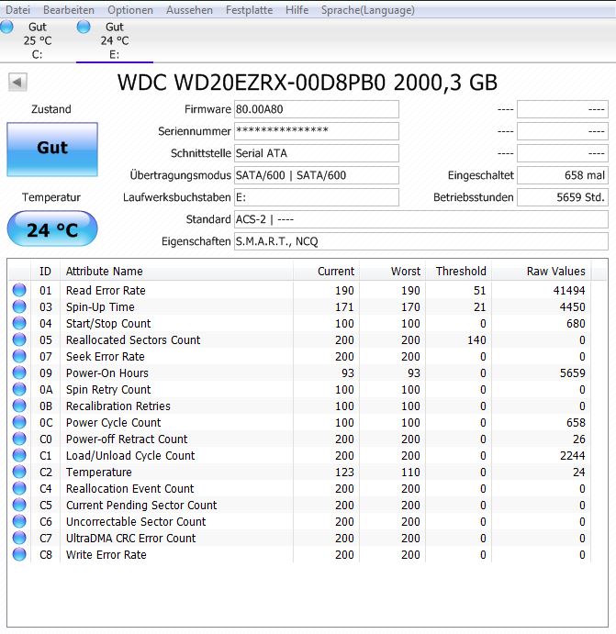
Task: Click the Current column header
Action: [327, 271]
